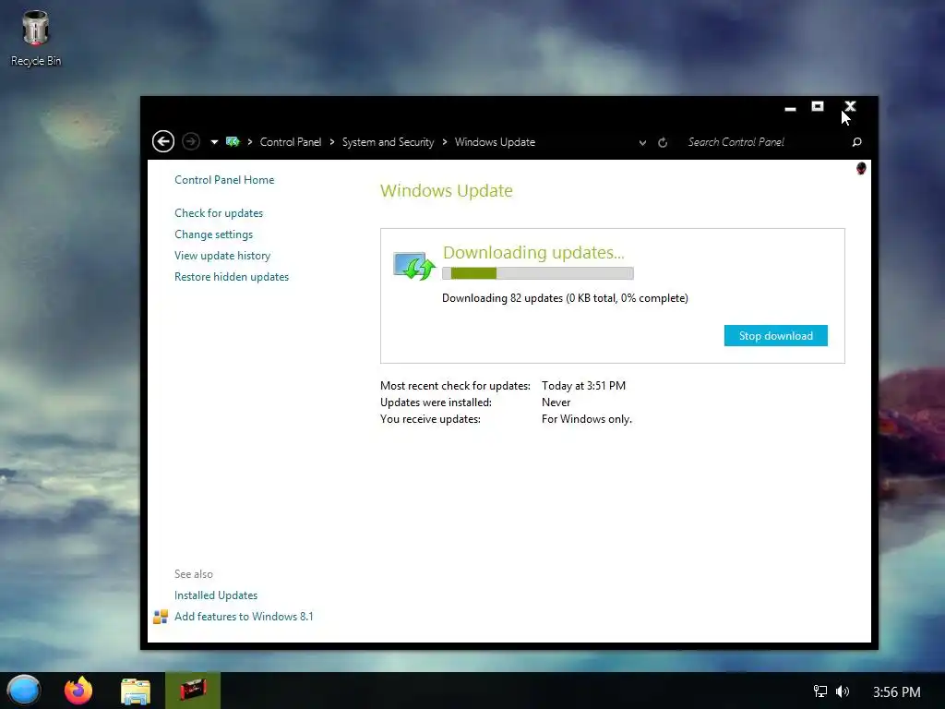Open the help icon in top right corner
The image size is (945, 709).
click(x=861, y=168)
